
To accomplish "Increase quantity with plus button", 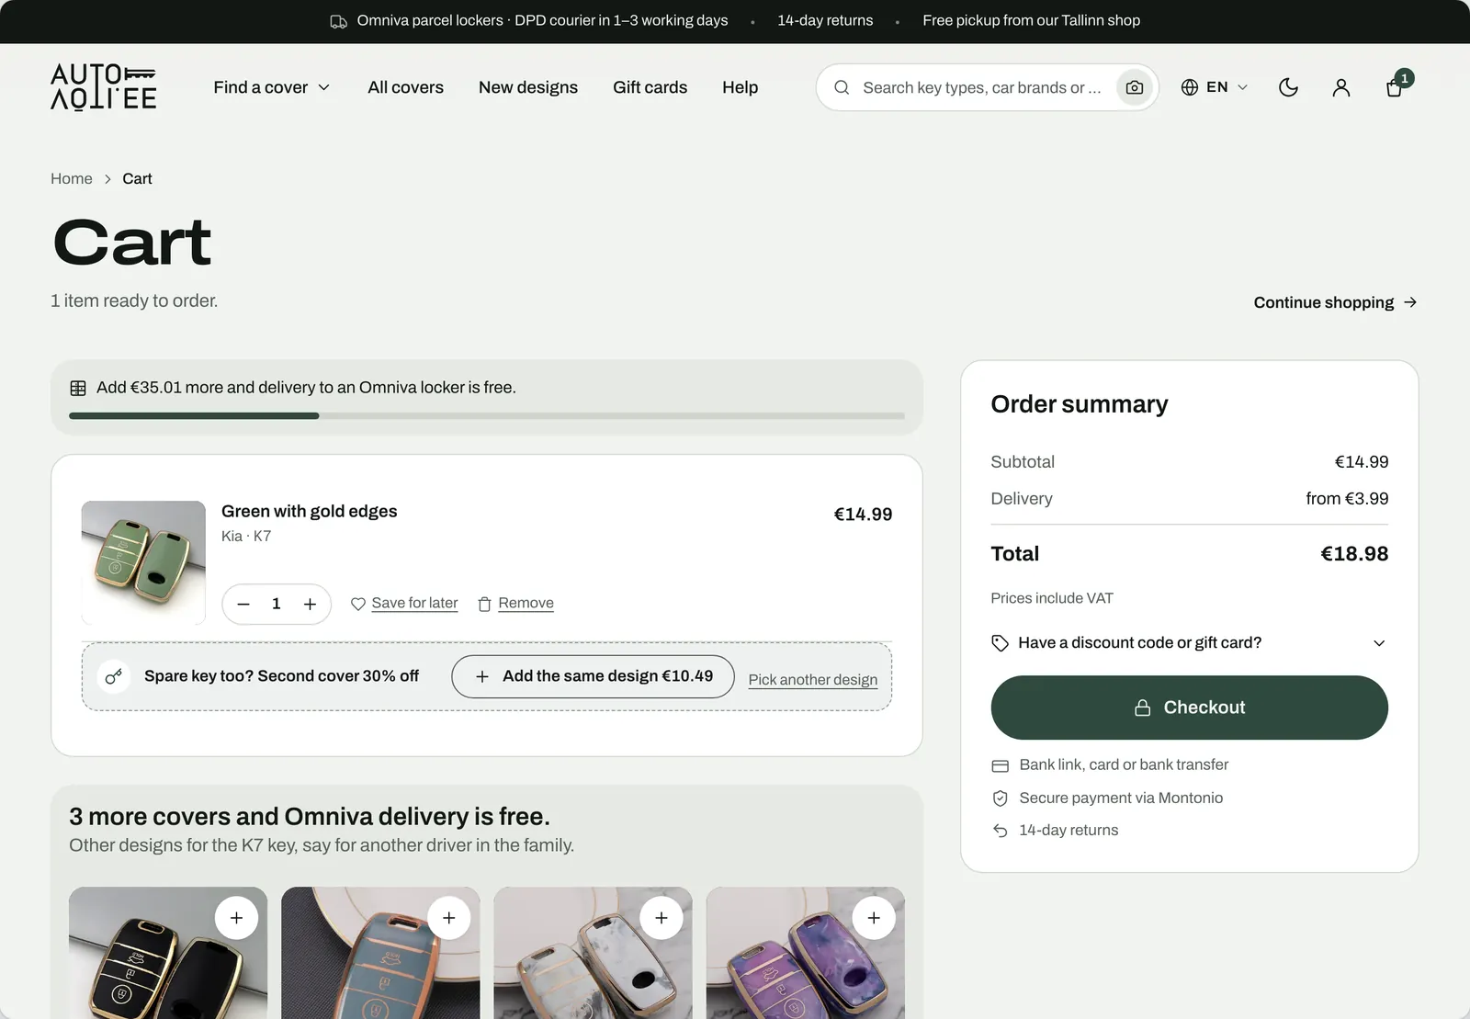I will pyautogui.click(x=310, y=604).
